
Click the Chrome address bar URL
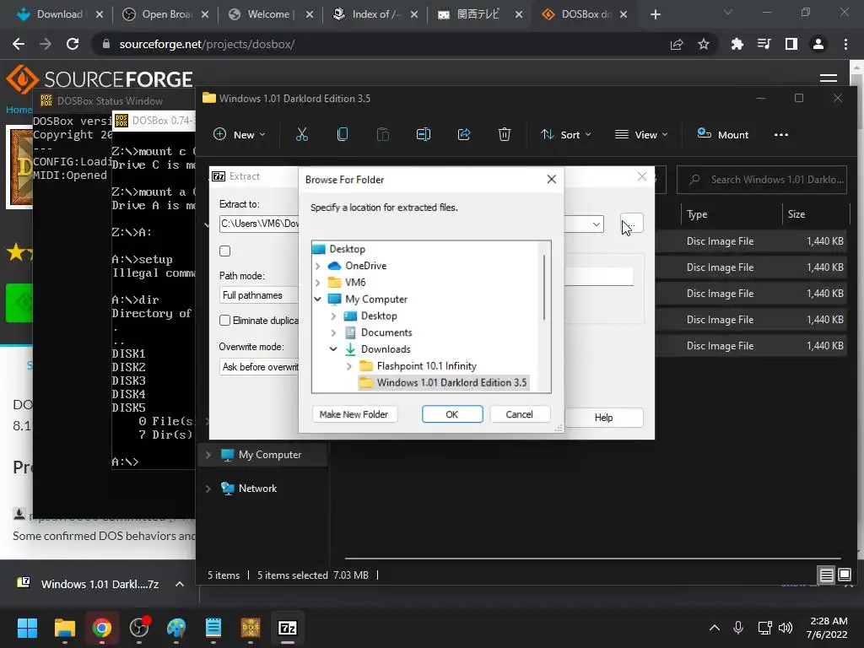[208, 44]
